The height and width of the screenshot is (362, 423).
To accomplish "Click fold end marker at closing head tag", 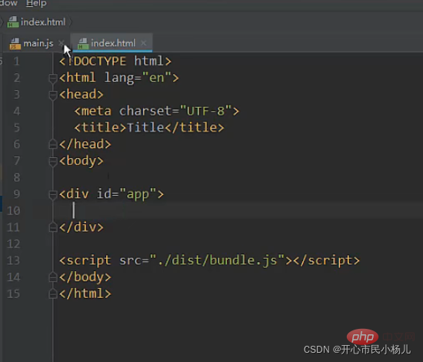I will click(x=53, y=144).
